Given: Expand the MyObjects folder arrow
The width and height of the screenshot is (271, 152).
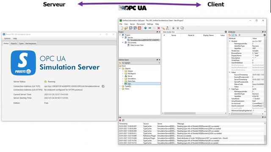Looking at the screenshot, I should pyautogui.click(x=123, y=73).
